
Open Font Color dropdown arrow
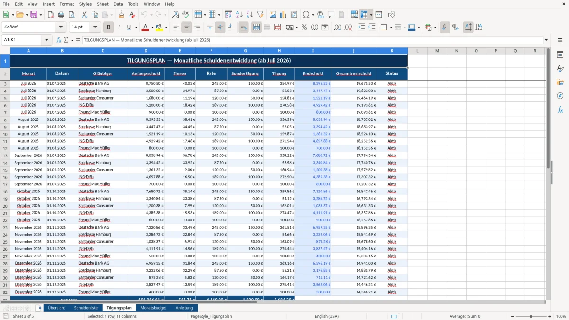coord(152,27)
